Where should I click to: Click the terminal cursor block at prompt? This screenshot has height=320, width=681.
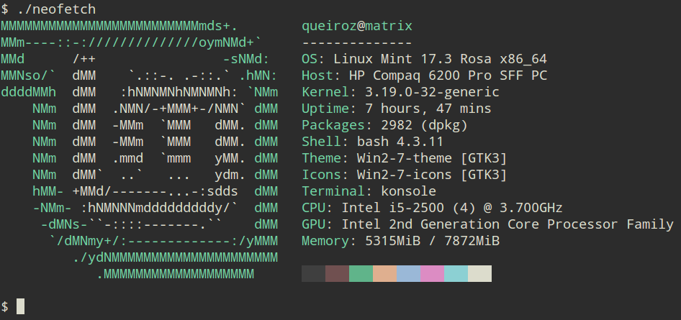point(20,306)
